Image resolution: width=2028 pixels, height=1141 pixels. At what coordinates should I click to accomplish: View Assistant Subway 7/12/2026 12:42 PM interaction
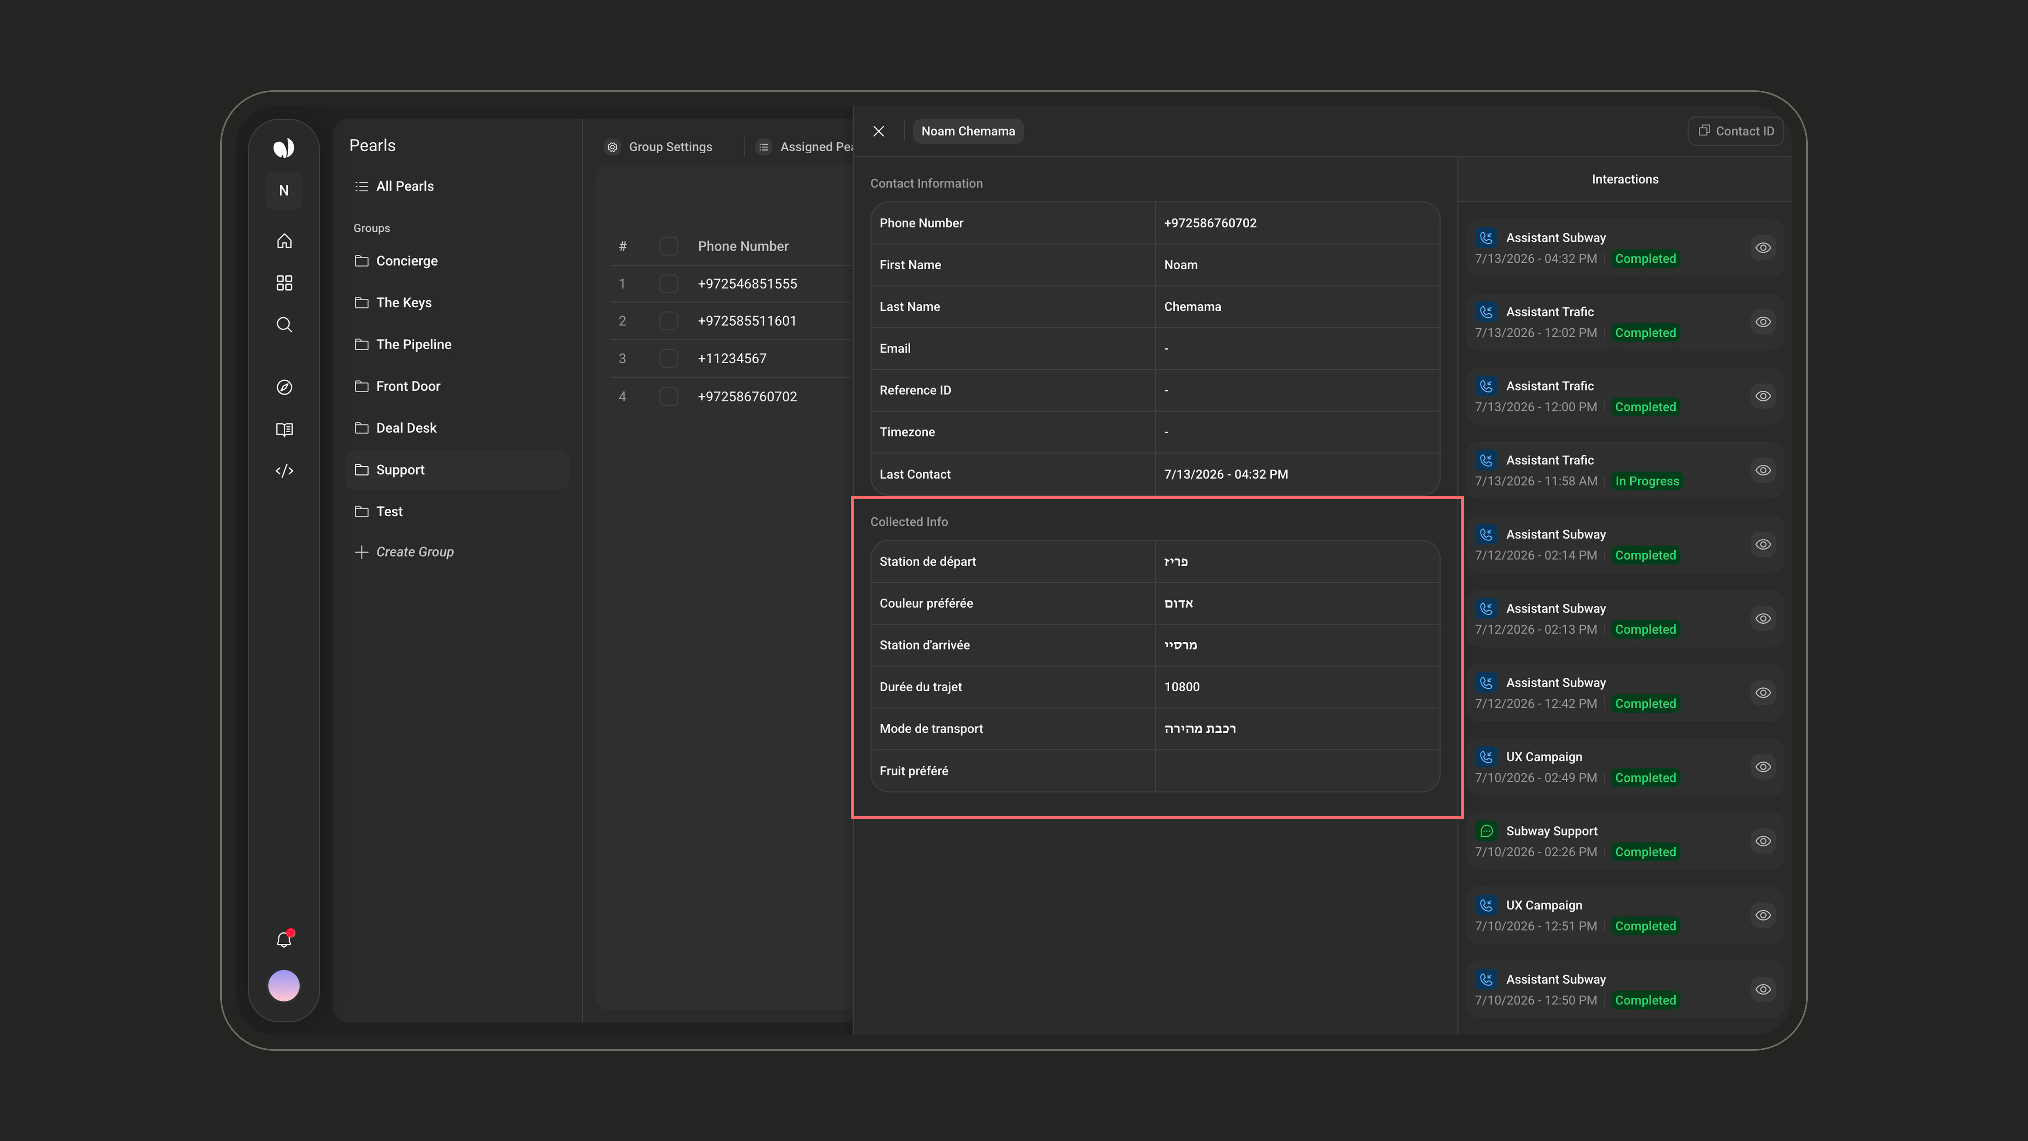pyautogui.click(x=1763, y=693)
